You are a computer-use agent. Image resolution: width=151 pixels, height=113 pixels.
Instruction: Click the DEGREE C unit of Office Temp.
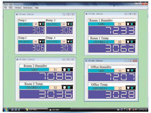pos(101,88)
